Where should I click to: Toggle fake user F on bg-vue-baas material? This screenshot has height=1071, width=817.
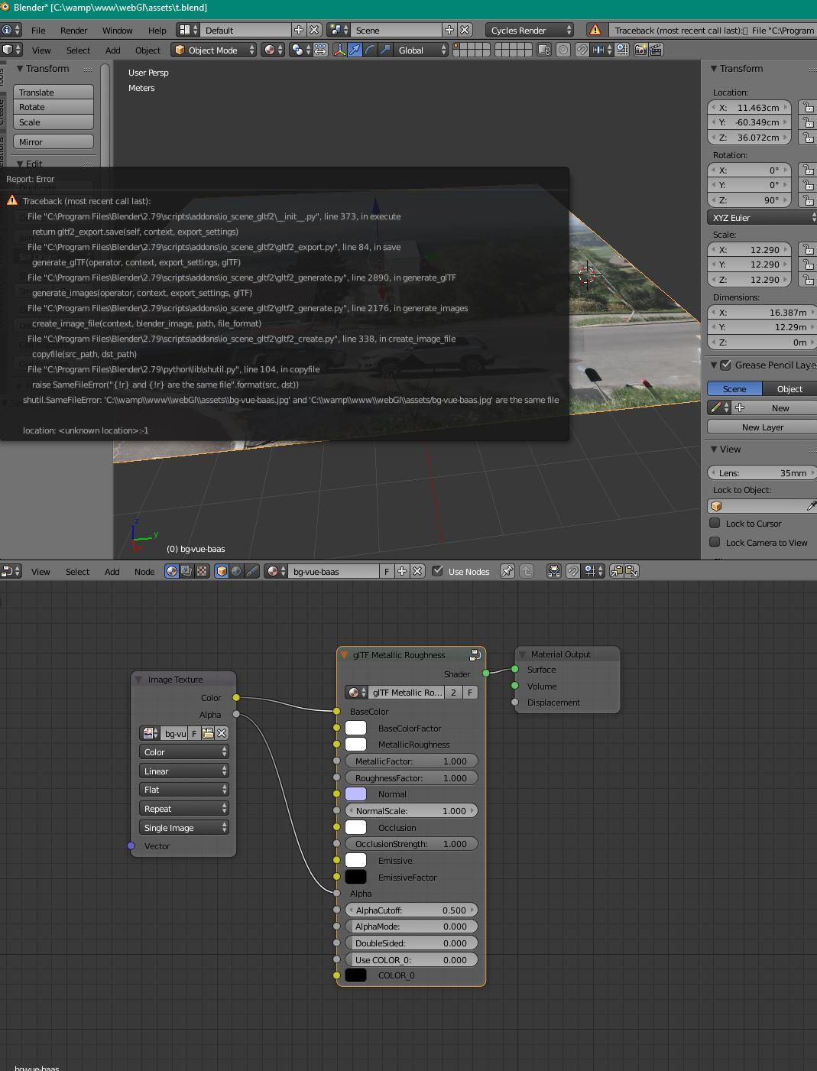pos(387,571)
